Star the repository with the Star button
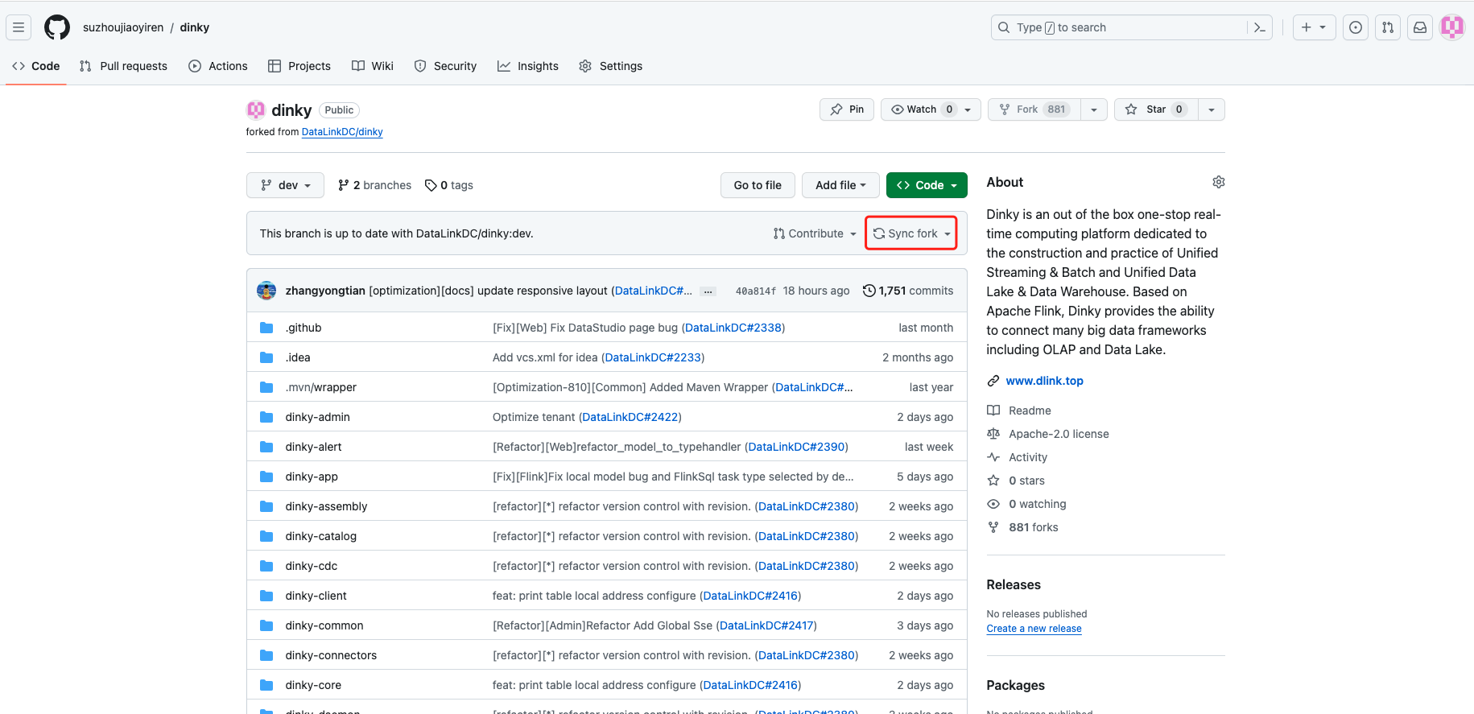The image size is (1474, 714). [1156, 109]
